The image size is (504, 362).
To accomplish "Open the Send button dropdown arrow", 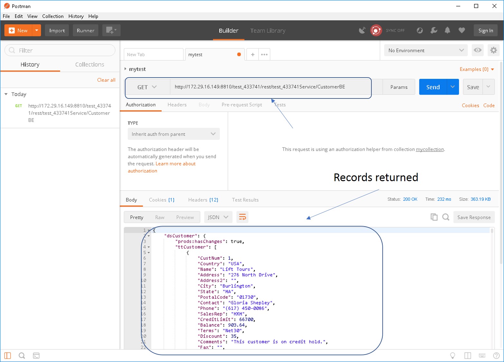I will click(453, 87).
